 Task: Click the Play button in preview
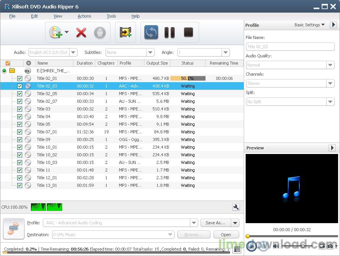251,246
